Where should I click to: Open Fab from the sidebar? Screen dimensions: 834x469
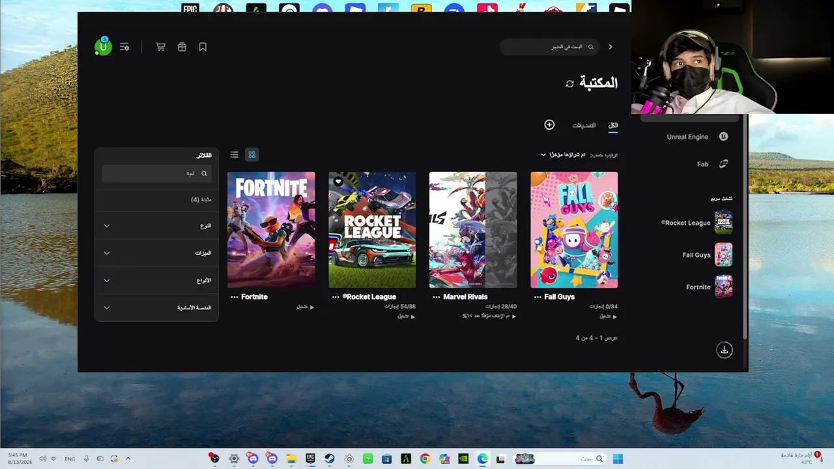[712, 164]
